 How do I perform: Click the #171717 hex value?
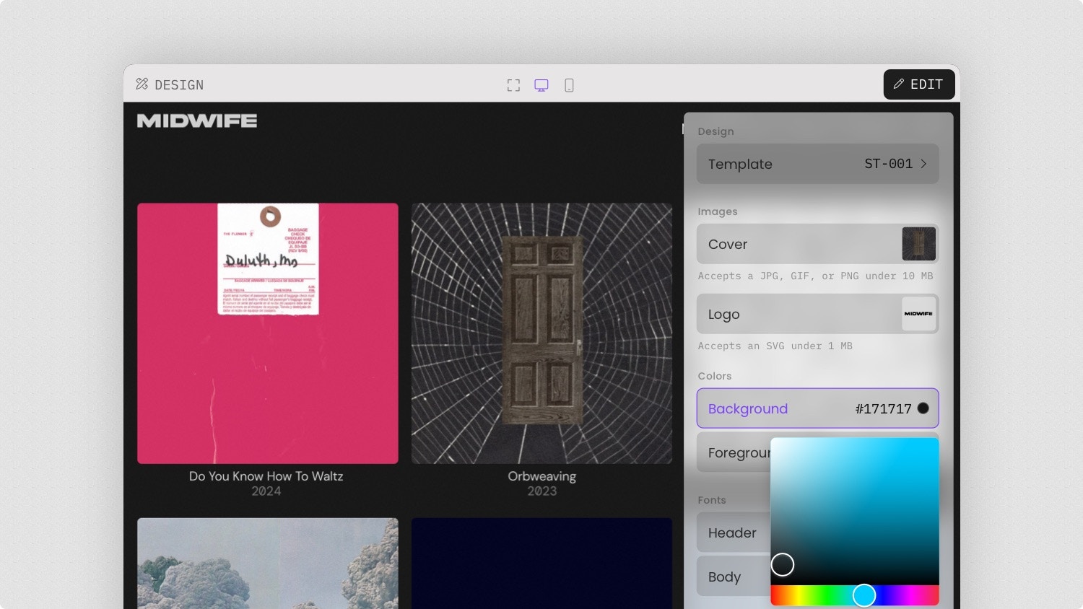click(883, 409)
